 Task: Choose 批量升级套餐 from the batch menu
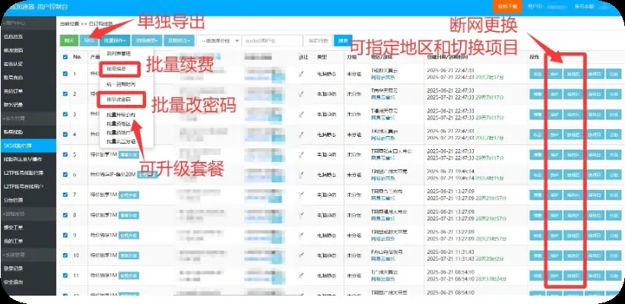click(x=121, y=115)
